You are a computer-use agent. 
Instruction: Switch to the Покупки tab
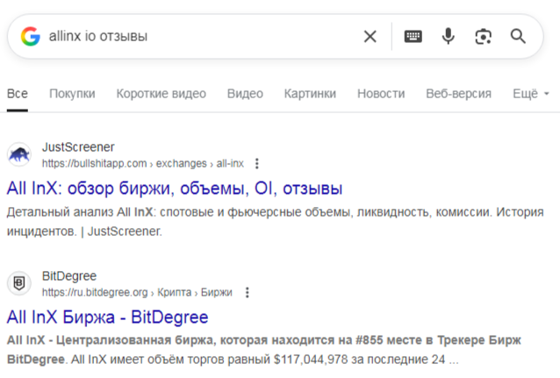72,94
